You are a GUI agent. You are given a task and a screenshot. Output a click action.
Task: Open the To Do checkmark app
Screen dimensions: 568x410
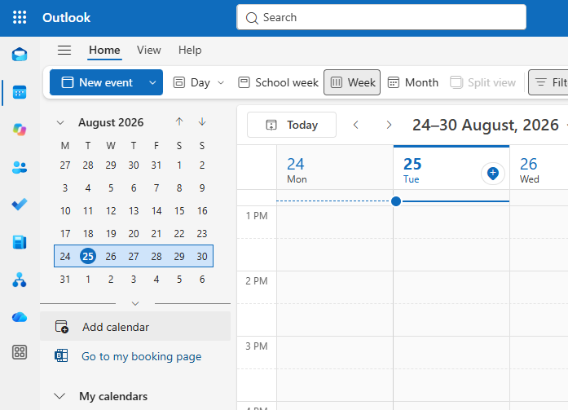pyautogui.click(x=20, y=205)
